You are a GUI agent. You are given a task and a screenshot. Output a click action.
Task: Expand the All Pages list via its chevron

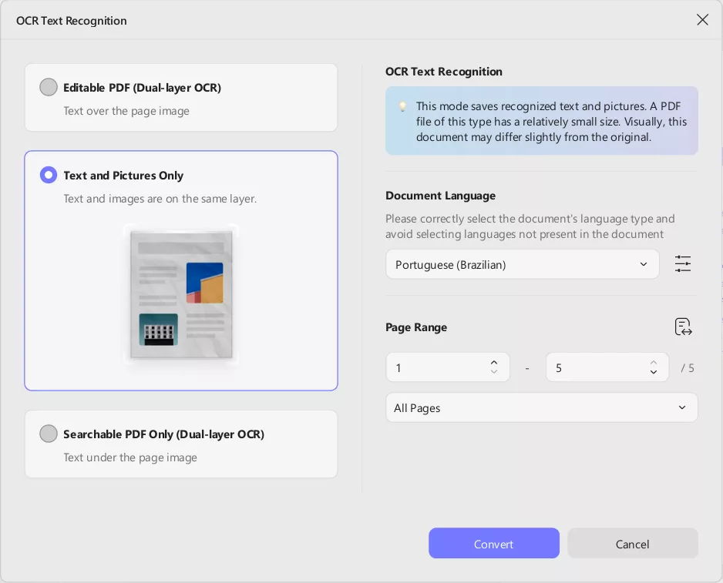[682, 407]
